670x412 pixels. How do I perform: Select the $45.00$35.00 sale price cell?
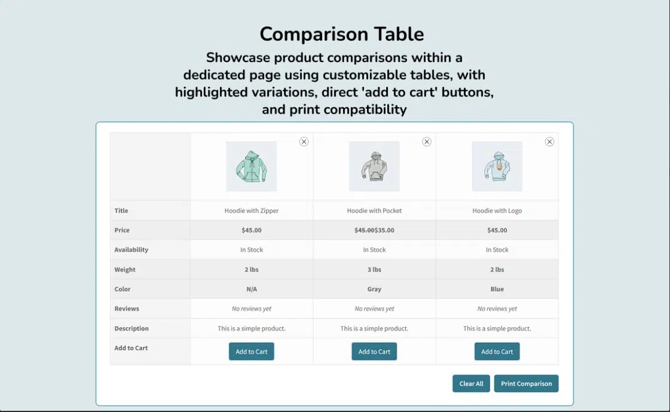[x=374, y=230]
